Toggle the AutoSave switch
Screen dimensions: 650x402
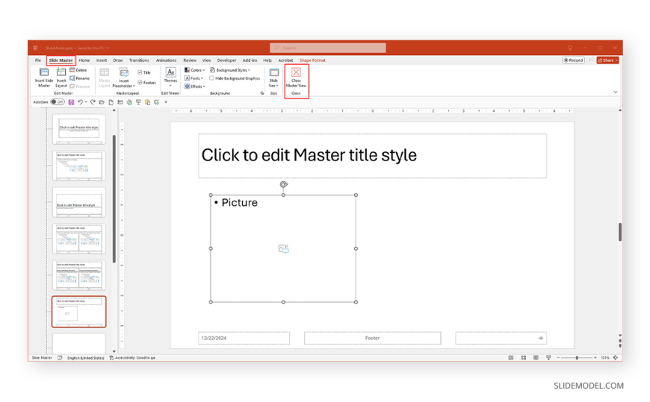(x=58, y=102)
